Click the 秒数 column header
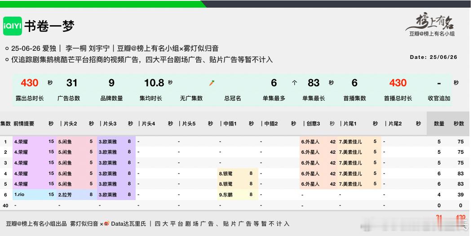The width and height of the screenshot is (473, 236). (459, 124)
